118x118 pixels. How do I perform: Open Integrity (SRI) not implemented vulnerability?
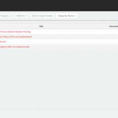click(15, 47)
